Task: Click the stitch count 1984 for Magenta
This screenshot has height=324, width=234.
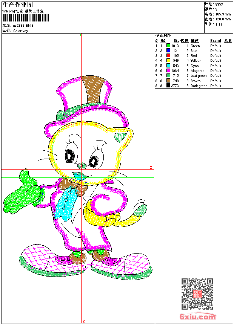Action: 175,71
